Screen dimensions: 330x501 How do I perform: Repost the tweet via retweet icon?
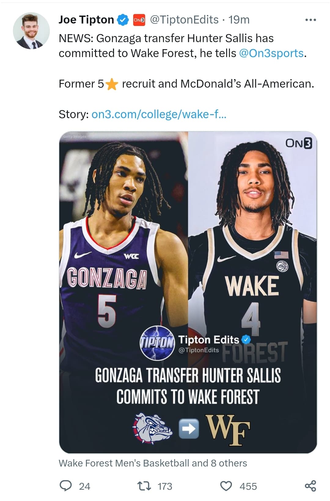(x=144, y=486)
